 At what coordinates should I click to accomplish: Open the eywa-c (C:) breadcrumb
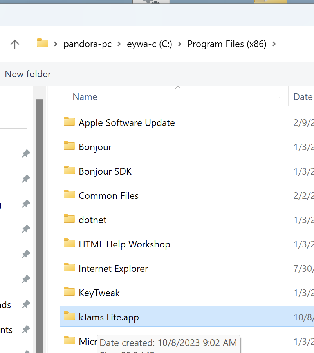click(x=150, y=44)
